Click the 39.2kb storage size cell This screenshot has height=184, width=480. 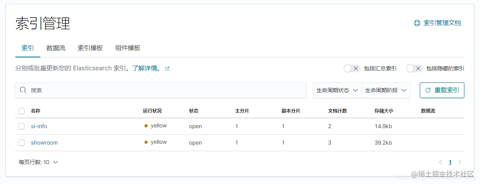pyautogui.click(x=383, y=143)
